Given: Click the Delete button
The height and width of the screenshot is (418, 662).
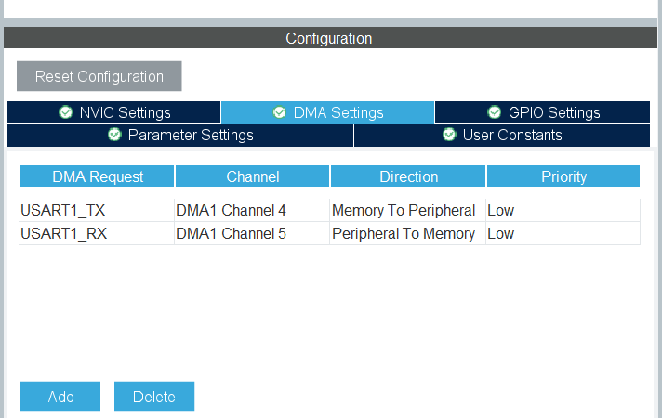Looking at the screenshot, I should pyautogui.click(x=154, y=397).
